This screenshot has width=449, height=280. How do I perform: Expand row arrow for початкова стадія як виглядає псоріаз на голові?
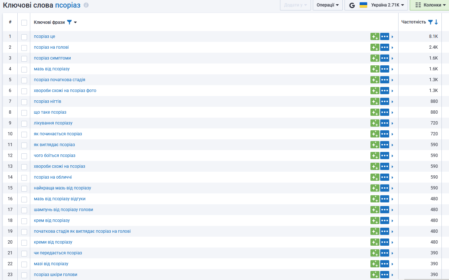pyautogui.click(x=392, y=232)
